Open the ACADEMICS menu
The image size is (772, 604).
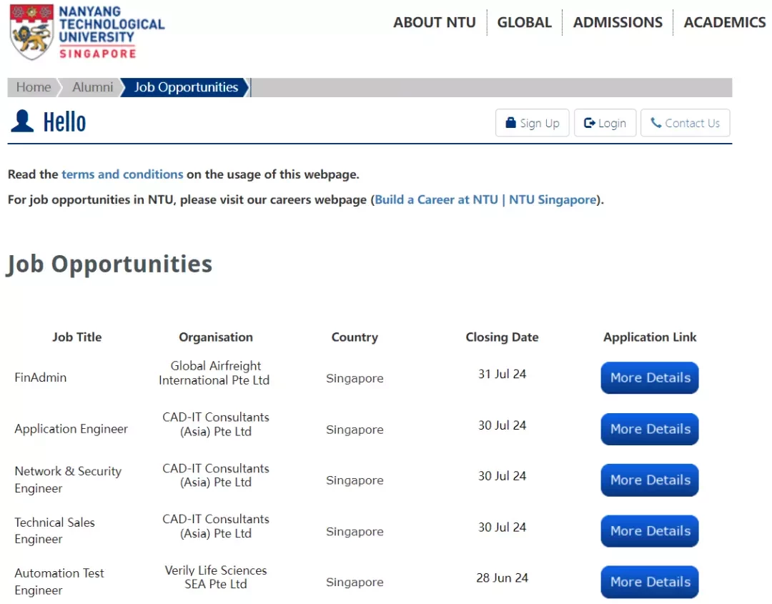(x=725, y=22)
